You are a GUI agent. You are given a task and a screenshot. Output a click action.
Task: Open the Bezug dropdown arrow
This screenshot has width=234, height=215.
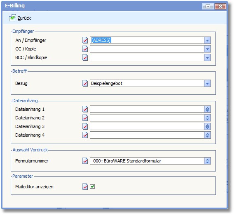coord(207,83)
